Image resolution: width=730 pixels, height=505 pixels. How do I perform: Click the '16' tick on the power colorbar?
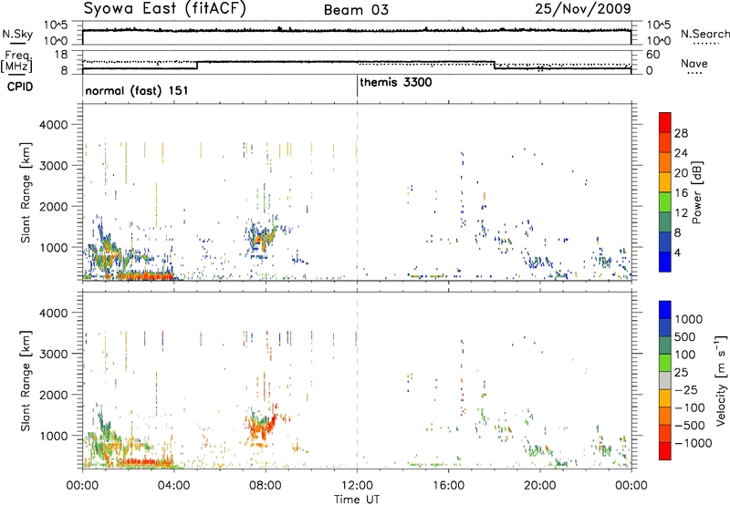681,193
